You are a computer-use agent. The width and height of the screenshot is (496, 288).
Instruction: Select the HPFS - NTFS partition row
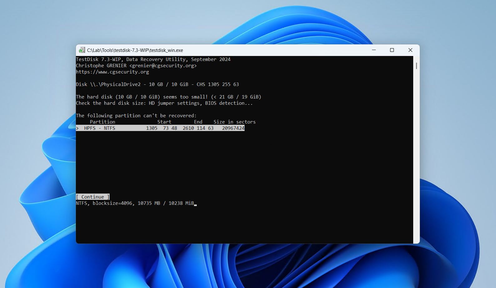[x=160, y=128]
